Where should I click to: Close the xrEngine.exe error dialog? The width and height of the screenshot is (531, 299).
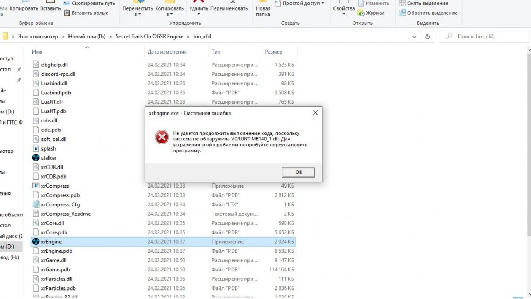(315, 112)
